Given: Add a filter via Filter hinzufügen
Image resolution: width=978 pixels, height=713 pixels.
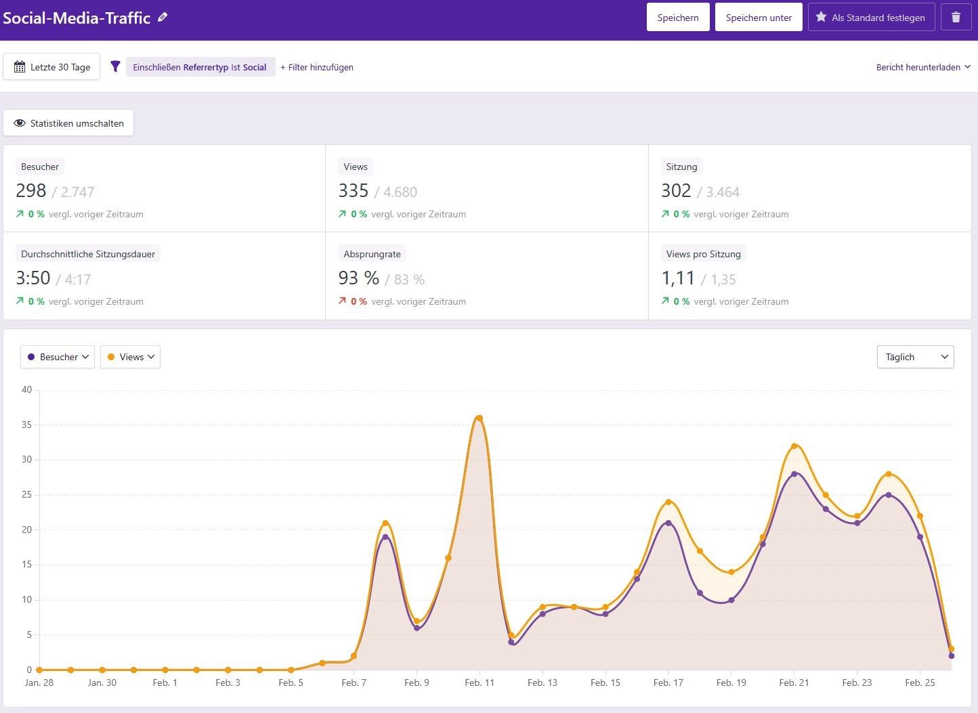Looking at the screenshot, I should [x=317, y=67].
